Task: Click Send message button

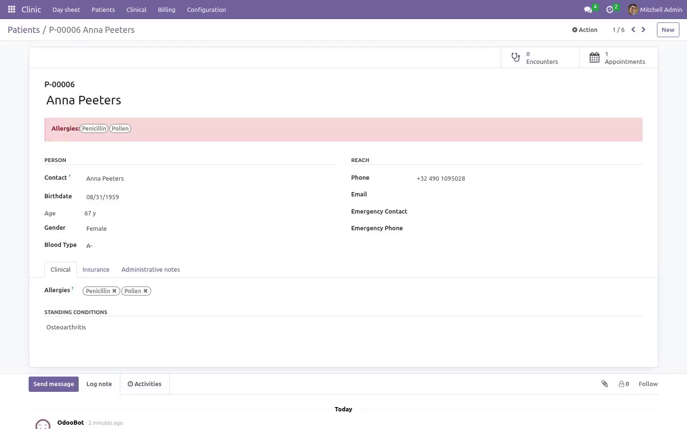Action: tap(53, 384)
